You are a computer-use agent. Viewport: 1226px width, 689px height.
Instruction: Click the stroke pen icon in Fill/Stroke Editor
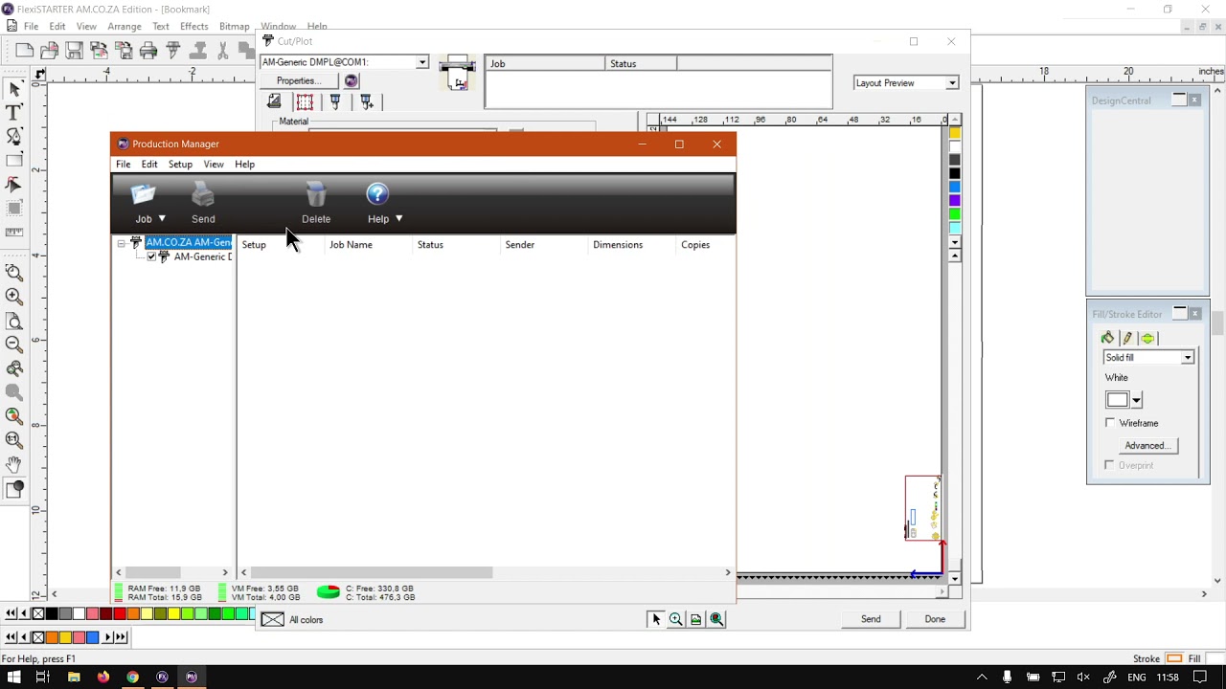tap(1127, 338)
